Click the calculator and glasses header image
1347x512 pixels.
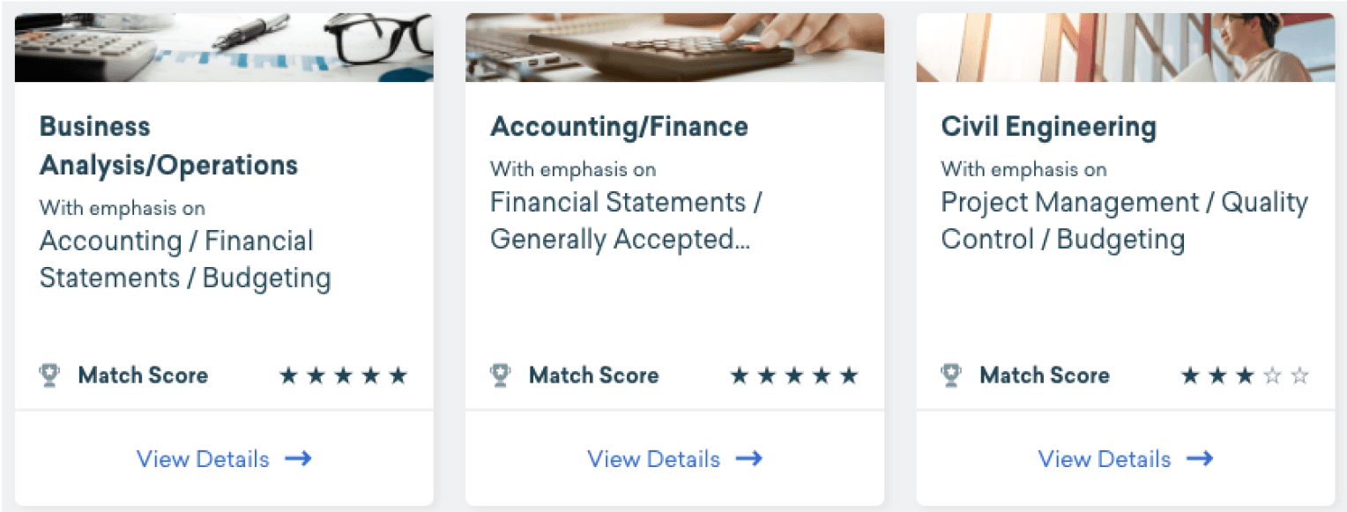tap(224, 48)
